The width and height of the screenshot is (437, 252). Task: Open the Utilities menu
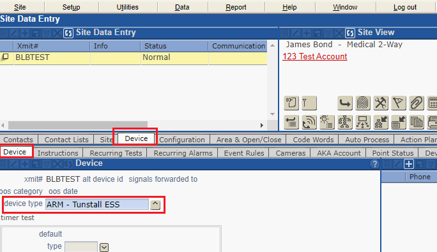127,7
